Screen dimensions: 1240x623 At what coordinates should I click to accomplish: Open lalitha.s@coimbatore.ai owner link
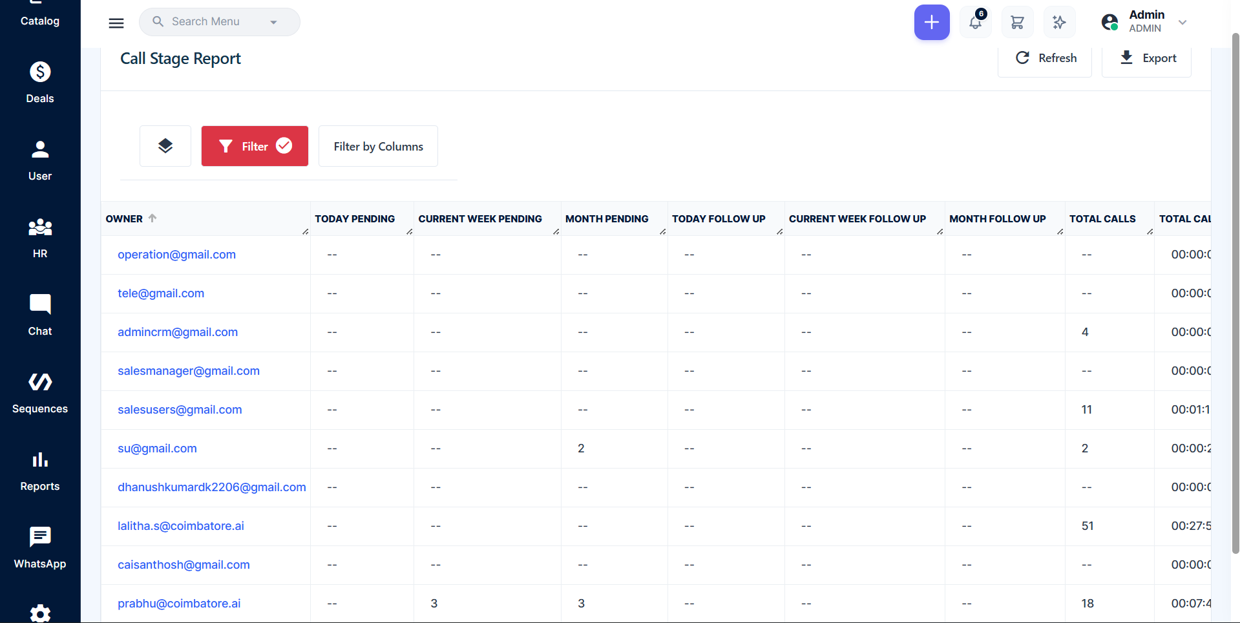pos(181,526)
